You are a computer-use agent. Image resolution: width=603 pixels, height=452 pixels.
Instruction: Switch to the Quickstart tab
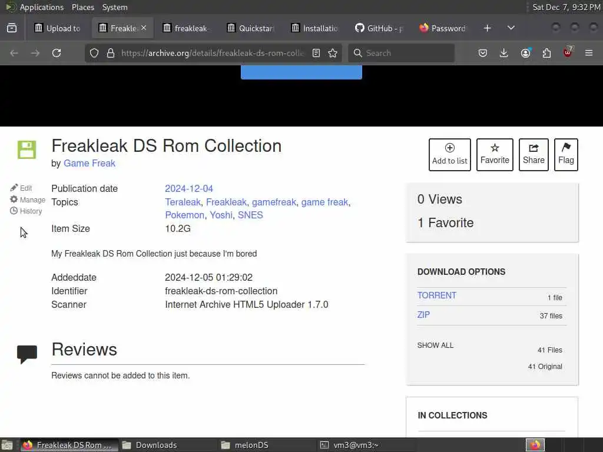pyautogui.click(x=250, y=28)
